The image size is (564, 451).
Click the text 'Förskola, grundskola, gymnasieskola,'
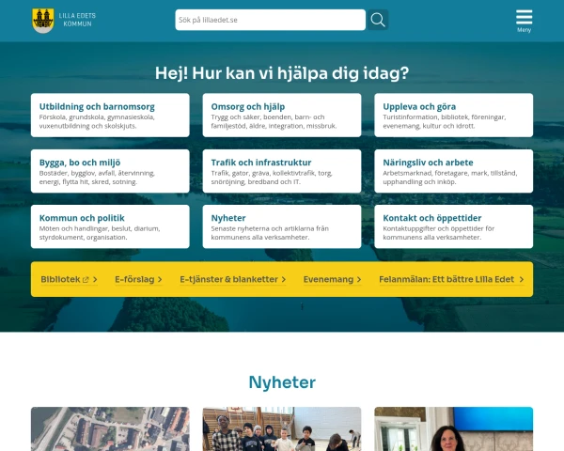(x=97, y=117)
